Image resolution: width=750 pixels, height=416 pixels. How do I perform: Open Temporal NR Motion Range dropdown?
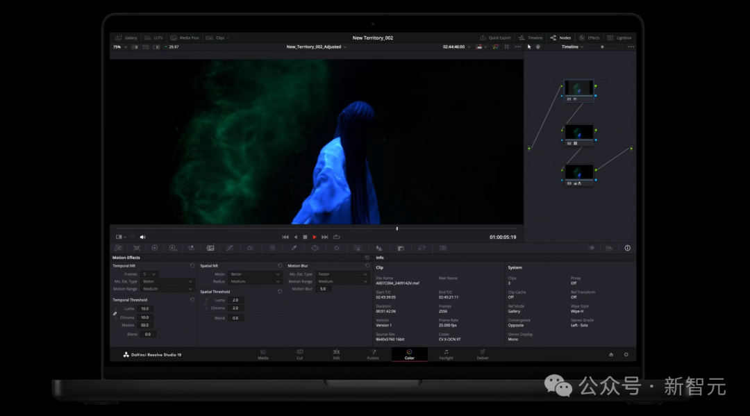pos(167,289)
